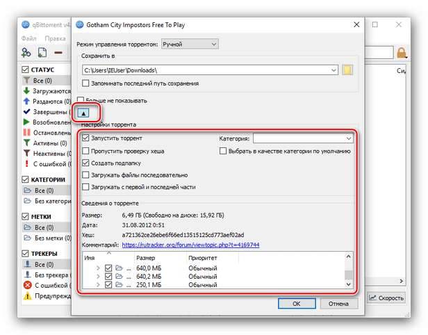Click the padlock icon in main window
Image resolution: width=428 pixels, height=335 pixels.
point(402,52)
